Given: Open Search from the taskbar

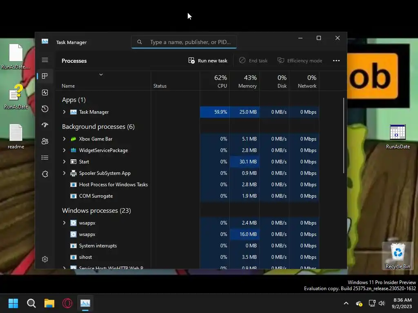Looking at the screenshot, I should click(x=31, y=303).
